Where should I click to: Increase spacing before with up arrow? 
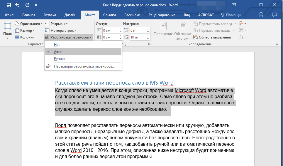[x=148, y=29]
